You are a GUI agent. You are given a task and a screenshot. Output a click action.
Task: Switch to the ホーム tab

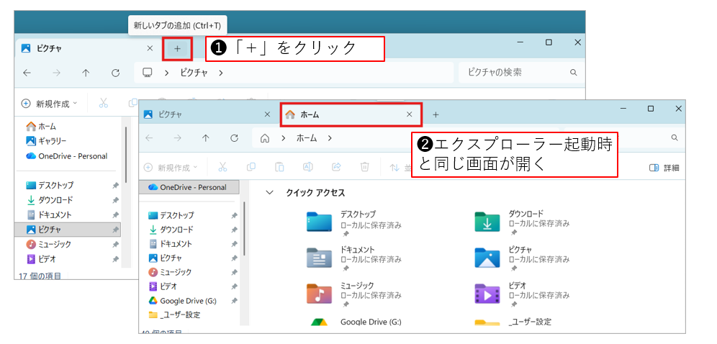[x=338, y=114]
